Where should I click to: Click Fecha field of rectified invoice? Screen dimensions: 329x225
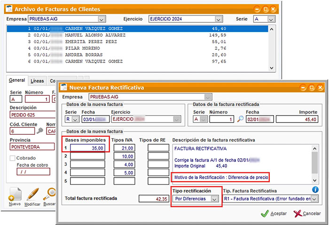point(260,119)
